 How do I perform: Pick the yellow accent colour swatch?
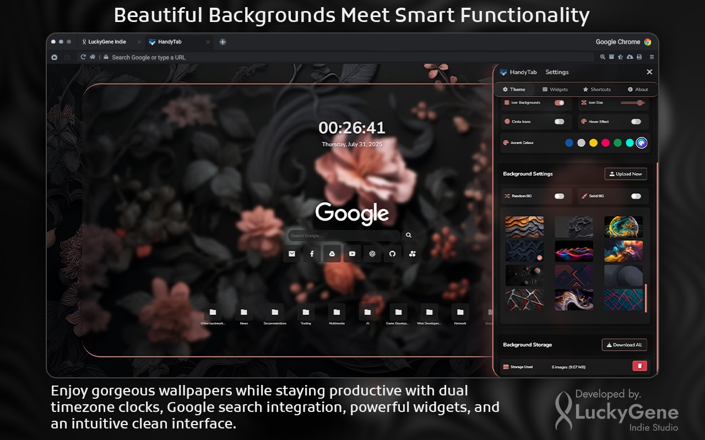click(593, 143)
